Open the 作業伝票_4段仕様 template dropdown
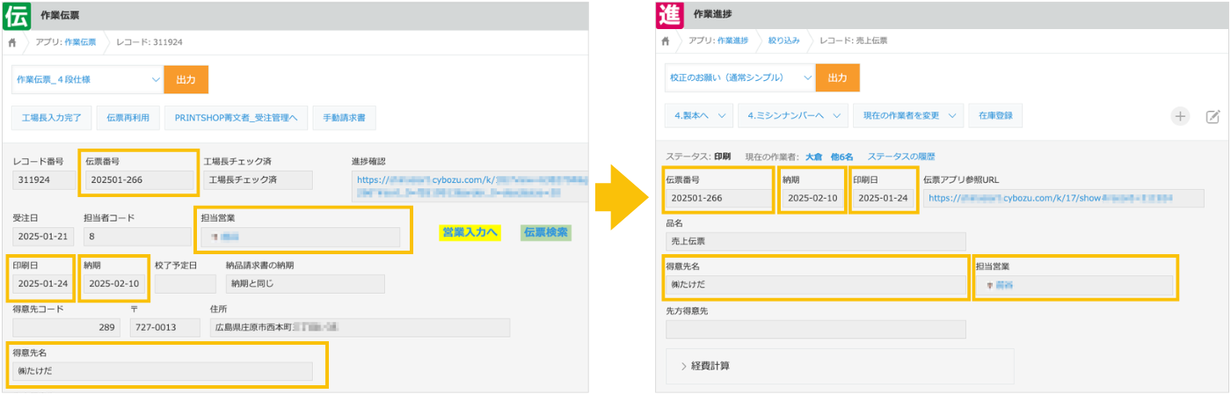The width and height of the screenshot is (1231, 394). tap(87, 79)
